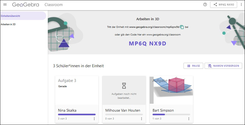Click the name Milhouse Van Houten
This screenshot has width=245, height=125.
click(x=123, y=110)
